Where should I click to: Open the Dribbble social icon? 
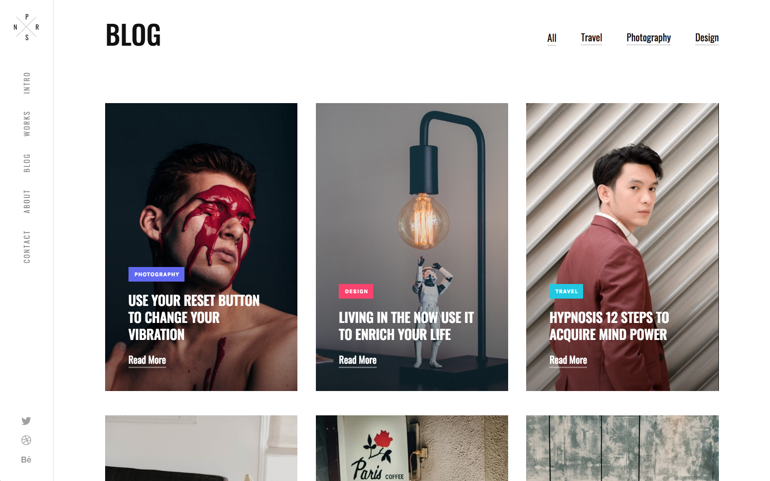(26, 440)
